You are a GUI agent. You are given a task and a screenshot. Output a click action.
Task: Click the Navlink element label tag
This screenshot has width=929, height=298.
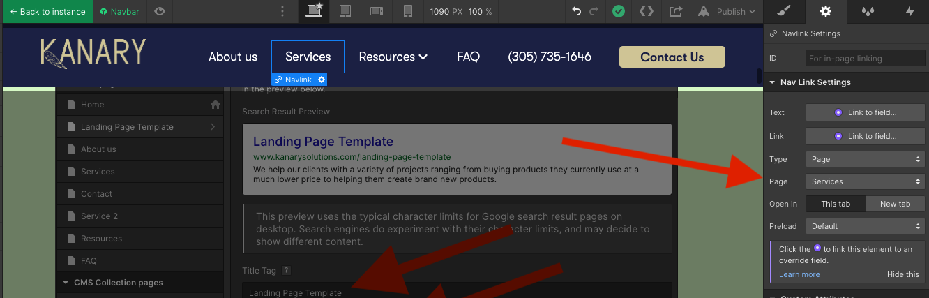pyautogui.click(x=294, y=80)
